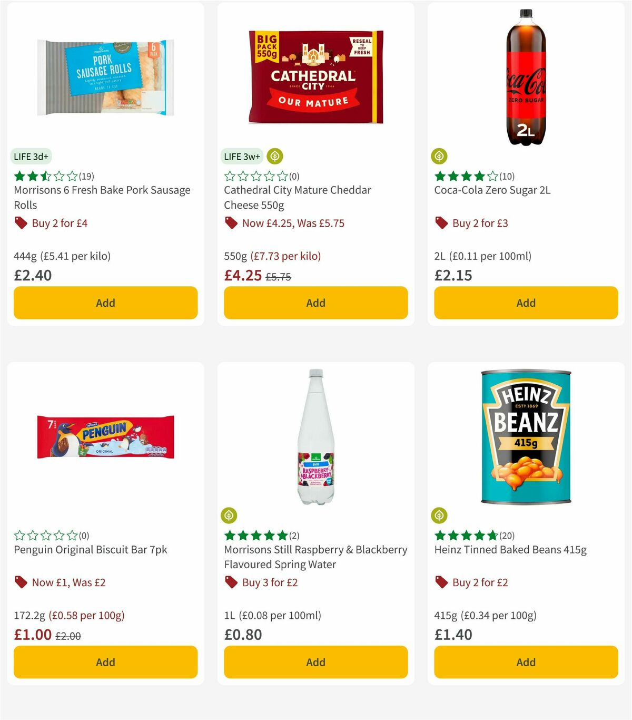
Task: Click the 'LIFE 3w+' badge on Cathedral City
Action: (x=242, y=157)
